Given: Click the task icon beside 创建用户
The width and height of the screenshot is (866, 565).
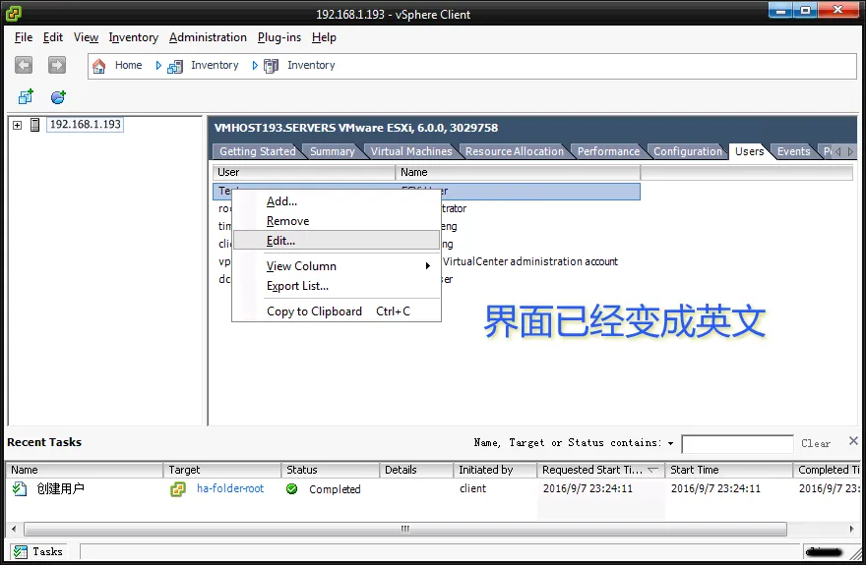Looking at the screenshot, I should 20,489.
